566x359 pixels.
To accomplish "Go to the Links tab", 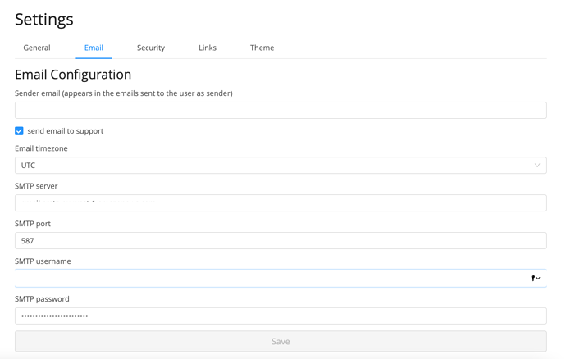I will tap(208, 48).
